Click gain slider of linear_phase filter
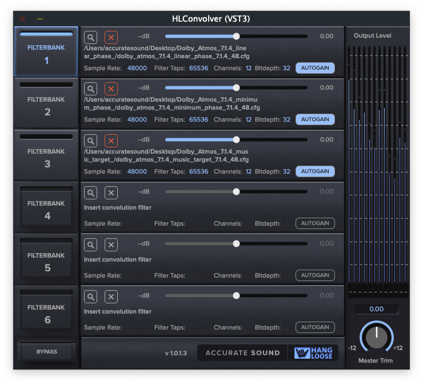 [236, 36]
